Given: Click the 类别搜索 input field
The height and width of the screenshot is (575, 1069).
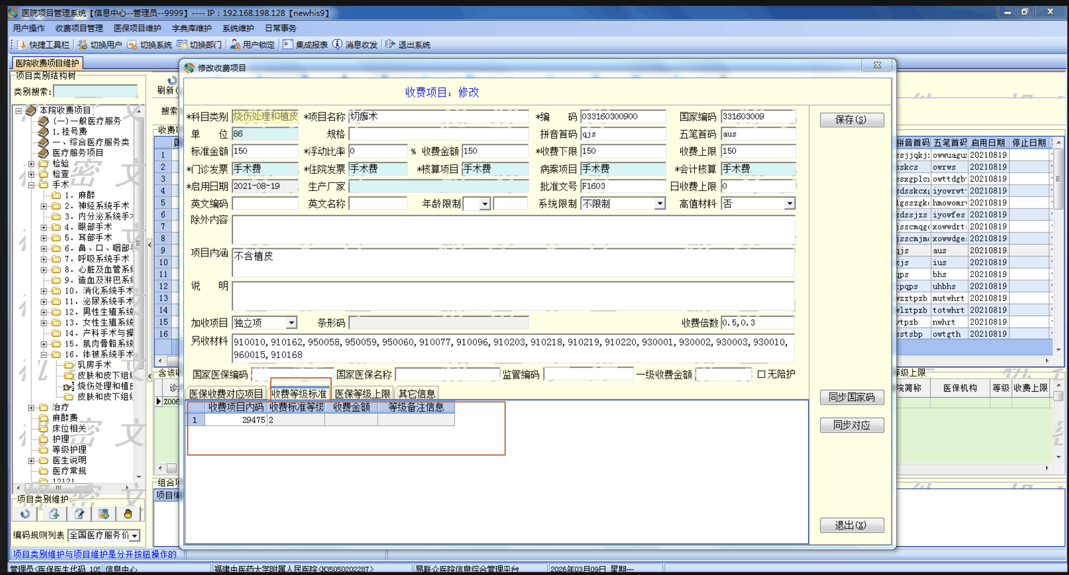Looking at the screenshot, I should pyautogui.click(x=95, y=91).
